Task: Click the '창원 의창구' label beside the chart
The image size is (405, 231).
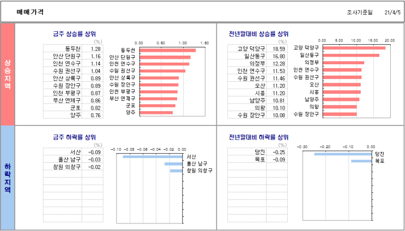Action: coord(199,171)
